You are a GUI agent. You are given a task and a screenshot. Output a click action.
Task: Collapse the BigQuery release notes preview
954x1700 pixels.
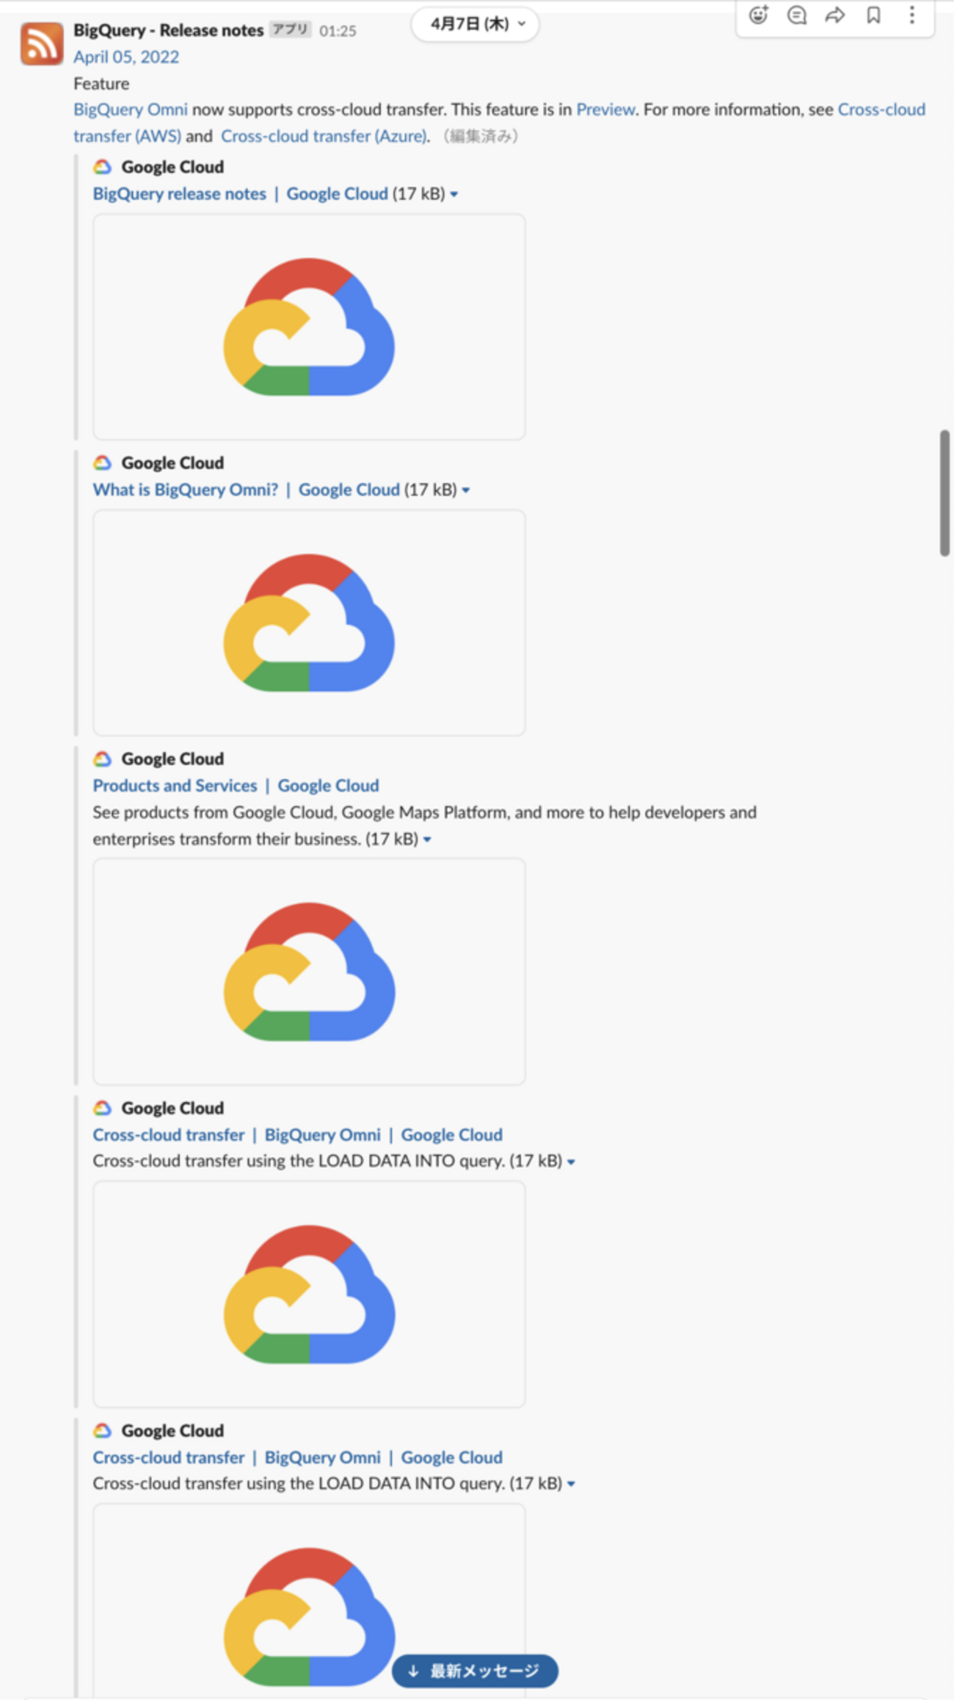[454, 195]
